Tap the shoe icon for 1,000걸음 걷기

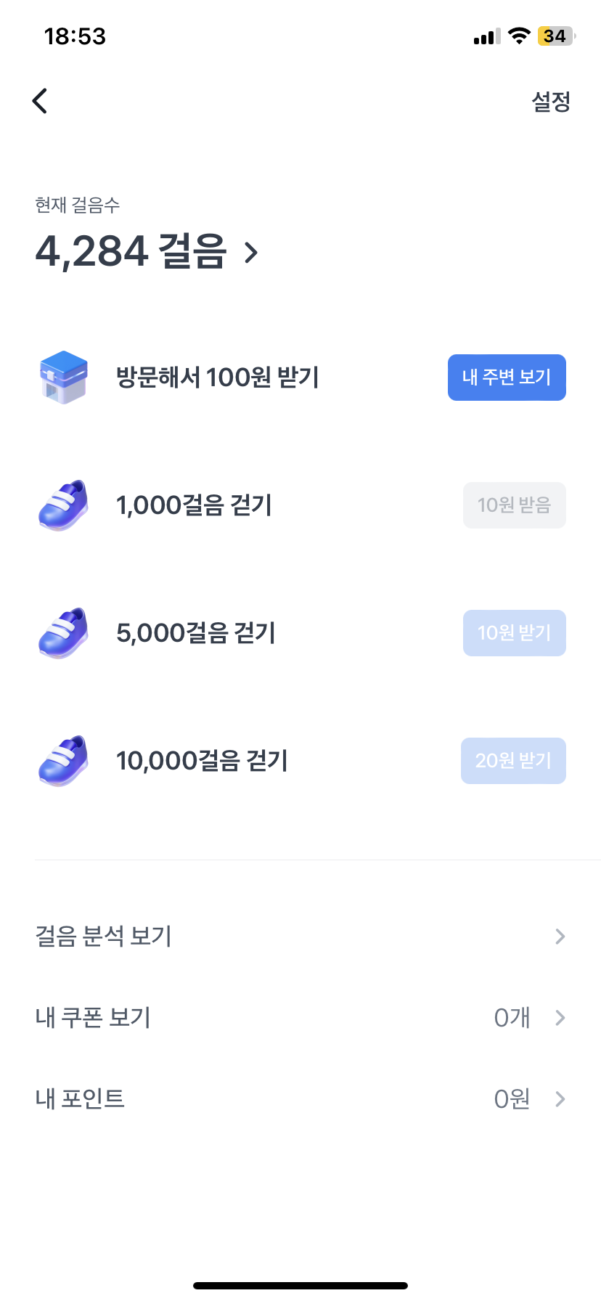pos(63,505)
